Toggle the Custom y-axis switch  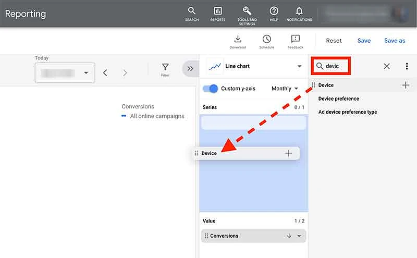(x=210, y=89)
